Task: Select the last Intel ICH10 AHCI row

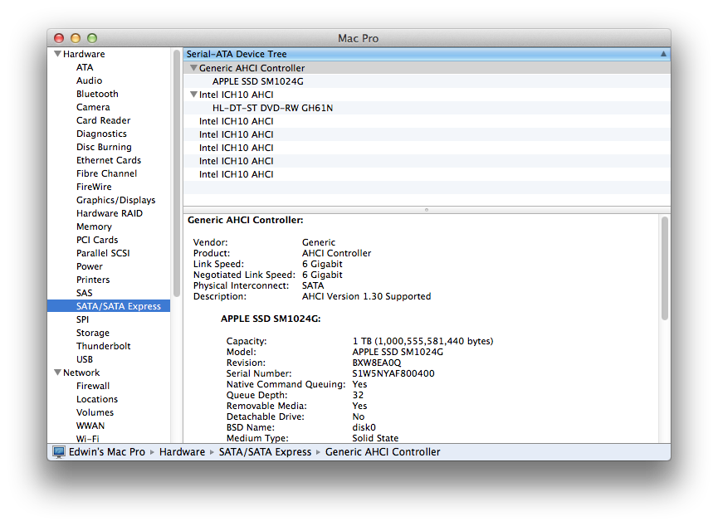Action: pyautogui.click(x=427, y=174)
